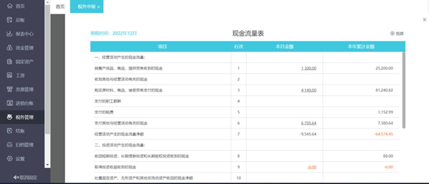Viewport: 429px width, 184px height.
Task: Close the 税务申报 tab with its x
Action: [98, 7]
